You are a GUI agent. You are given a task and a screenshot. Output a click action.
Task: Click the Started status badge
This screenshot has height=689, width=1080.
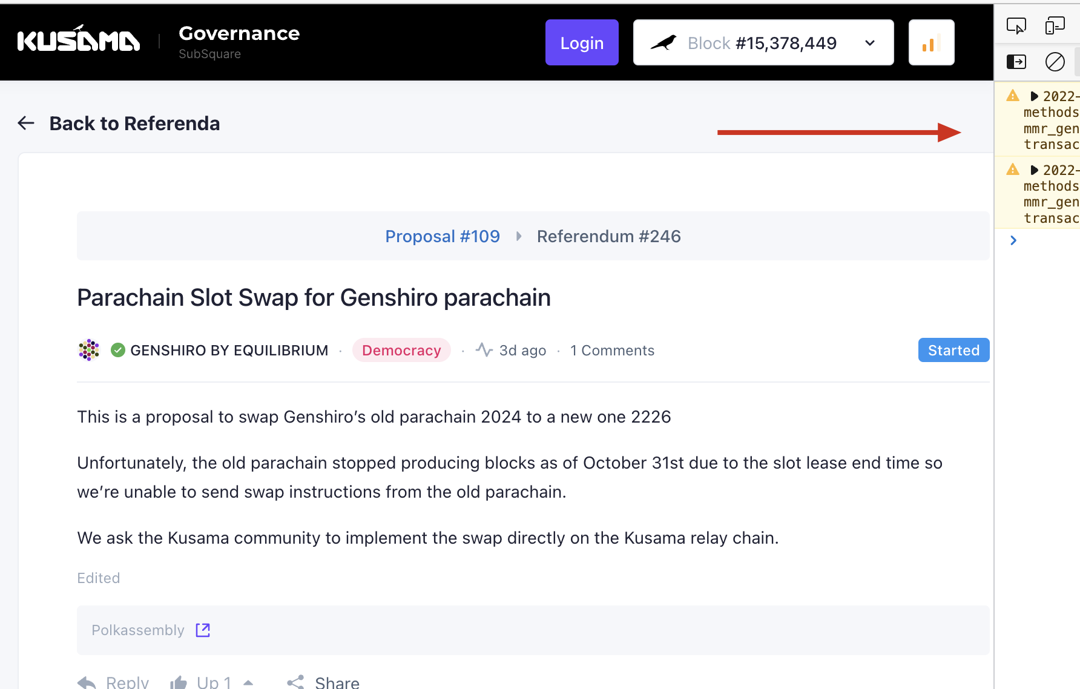coord(953,350)
